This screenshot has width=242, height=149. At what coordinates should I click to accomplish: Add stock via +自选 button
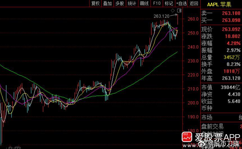pyautogui.click(x=181, y=3)
